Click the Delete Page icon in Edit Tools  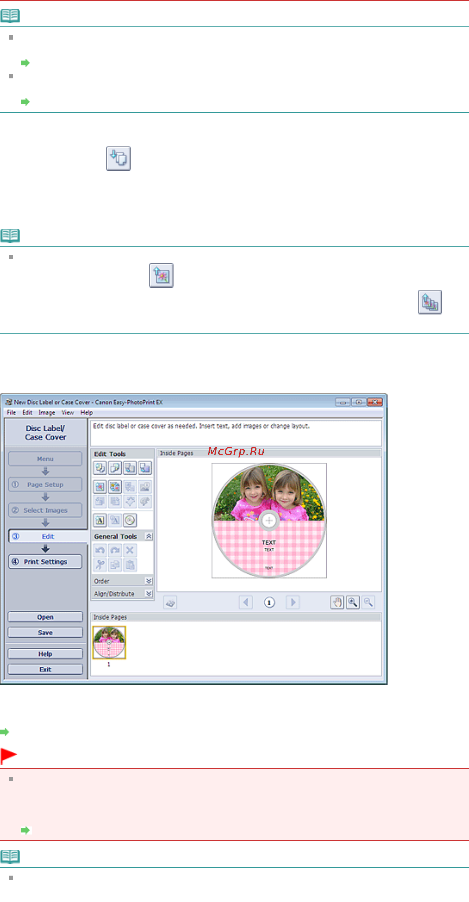click(115, 468)
